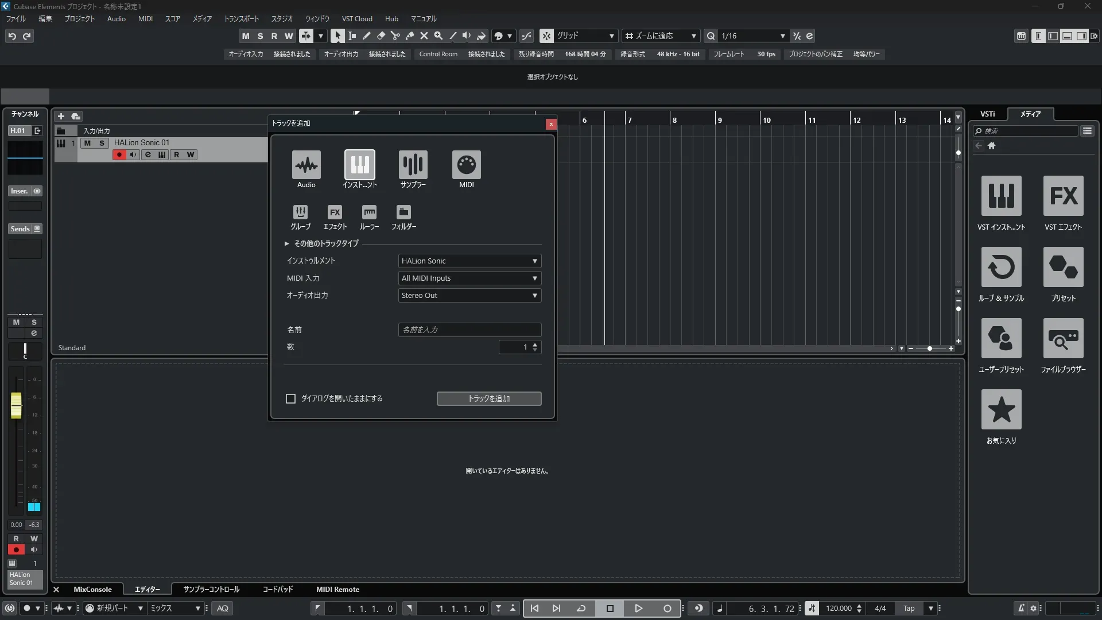Choose the MIDI track type icon
The height and width of the screenshot is (620, 1102).
(466, 165)
